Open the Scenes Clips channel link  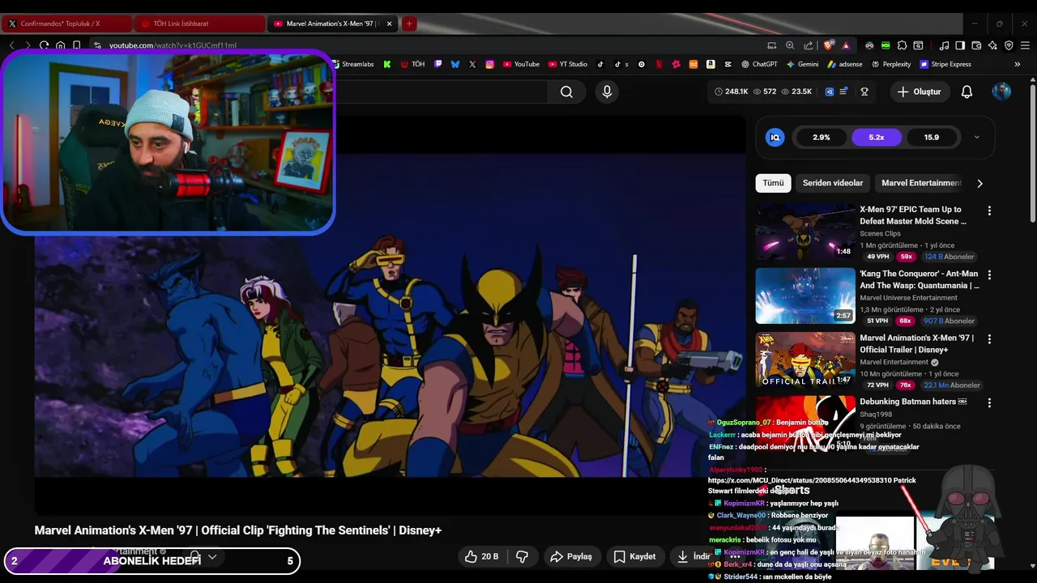click(x=880, y=233)
